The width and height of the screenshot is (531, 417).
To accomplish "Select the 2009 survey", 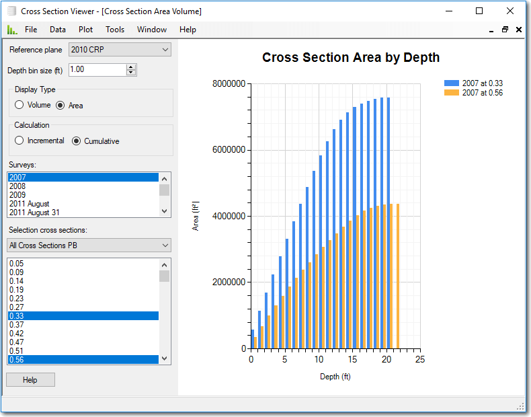I will 83,195.
